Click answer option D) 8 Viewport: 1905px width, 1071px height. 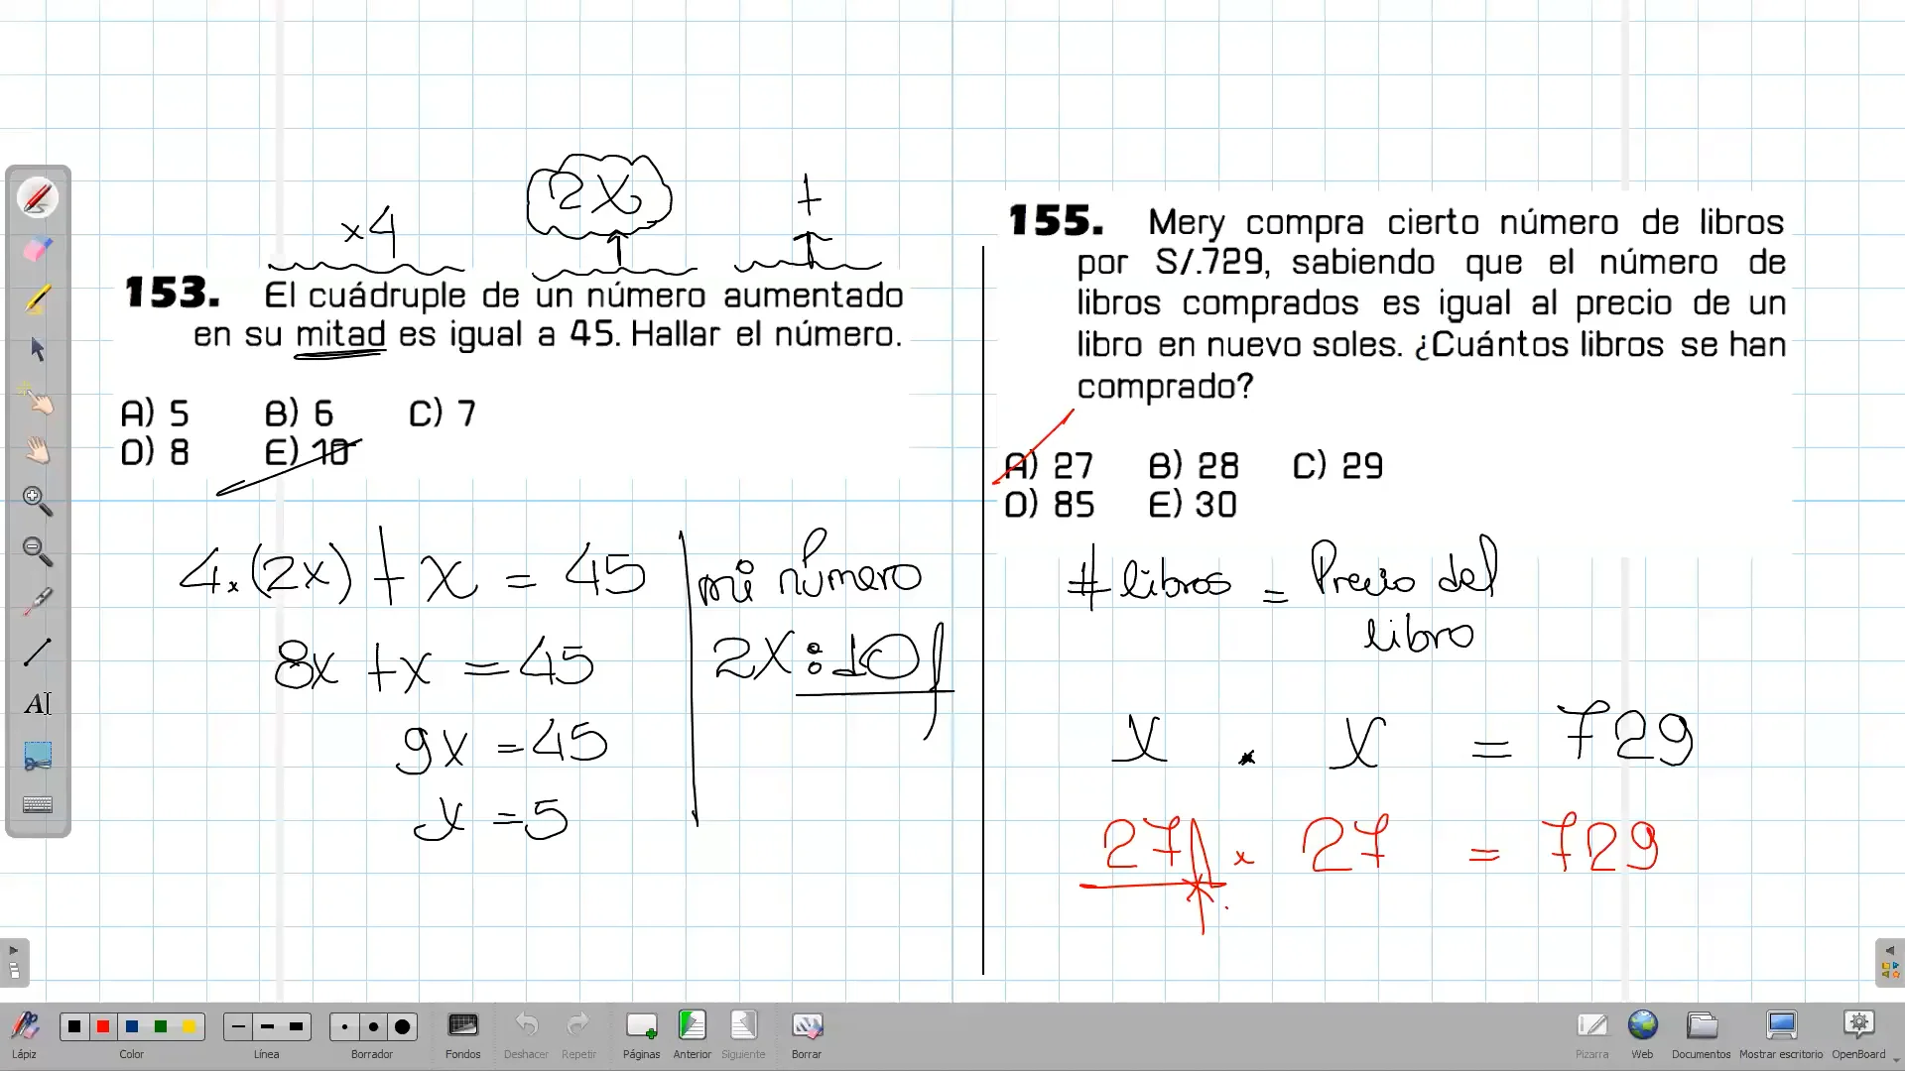pyautogui.click(x=155, y=453)
